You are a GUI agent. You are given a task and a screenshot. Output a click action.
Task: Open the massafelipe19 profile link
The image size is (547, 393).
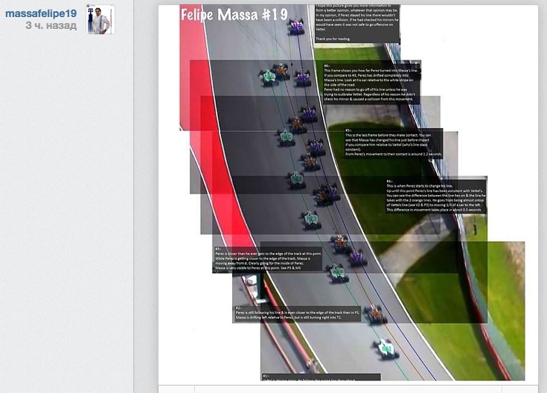41,13
